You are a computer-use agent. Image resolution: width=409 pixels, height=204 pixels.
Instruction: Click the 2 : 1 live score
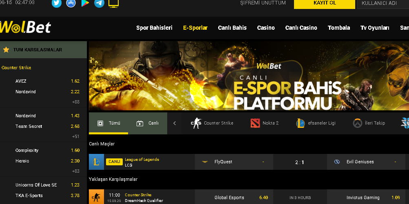pyautogui.click(x=300, y=162)
